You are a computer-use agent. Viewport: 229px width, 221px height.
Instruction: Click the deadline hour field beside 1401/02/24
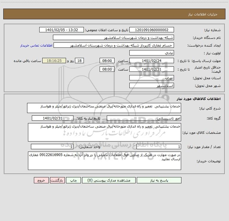pos(107,61)
